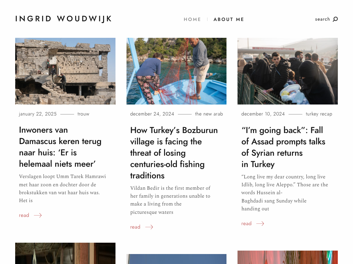This screenshot has width=353, height=264.
Task: Click the read link under Trouw article
Action: [x=24, y=215]
